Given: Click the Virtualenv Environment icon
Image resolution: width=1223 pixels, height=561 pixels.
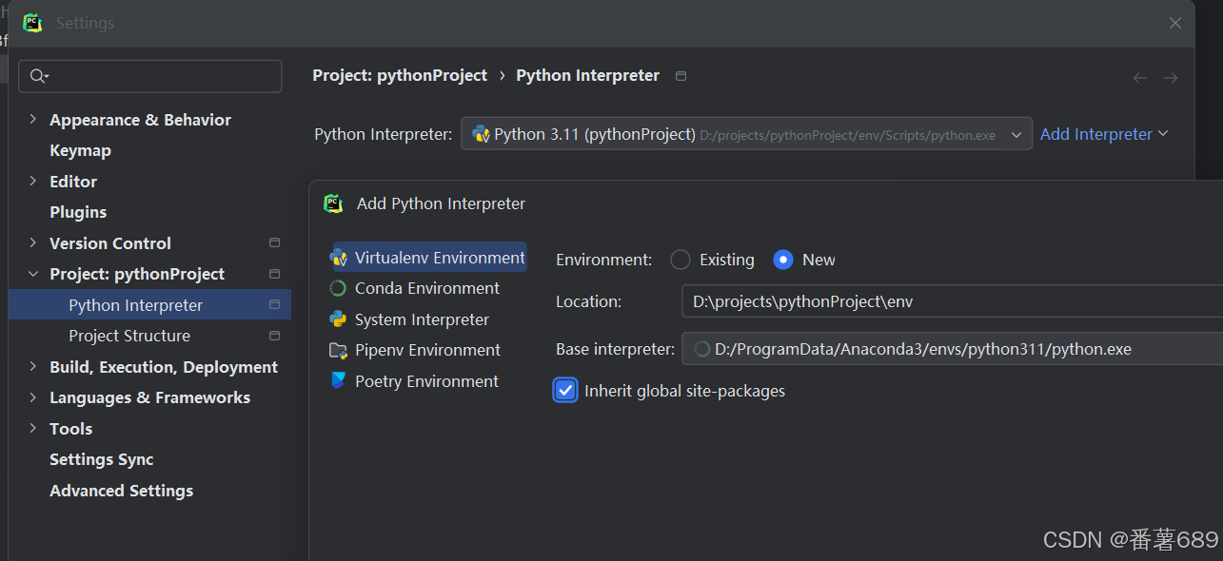Looking at the screenshot, I should click(x=338, y=258).
